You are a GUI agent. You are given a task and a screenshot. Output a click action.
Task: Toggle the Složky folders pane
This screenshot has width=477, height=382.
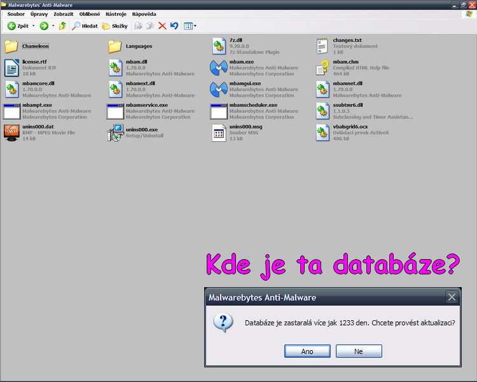114,26
